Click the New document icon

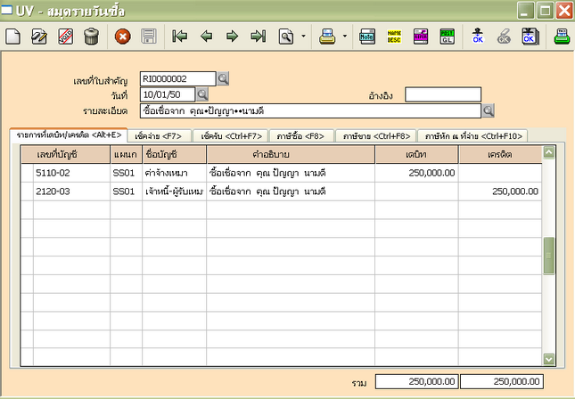point(12,37)
